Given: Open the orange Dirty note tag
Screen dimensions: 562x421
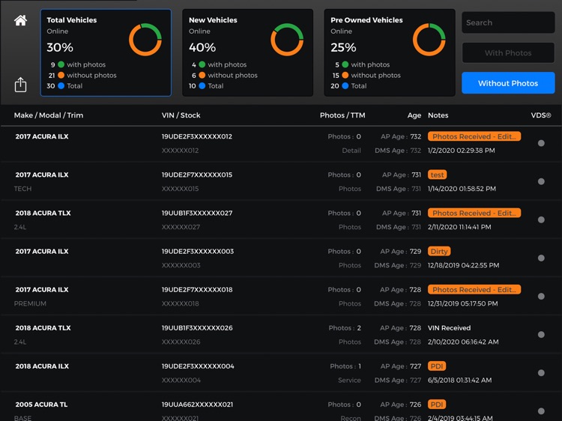Looking at the screenshot, I should click(439, 252).
